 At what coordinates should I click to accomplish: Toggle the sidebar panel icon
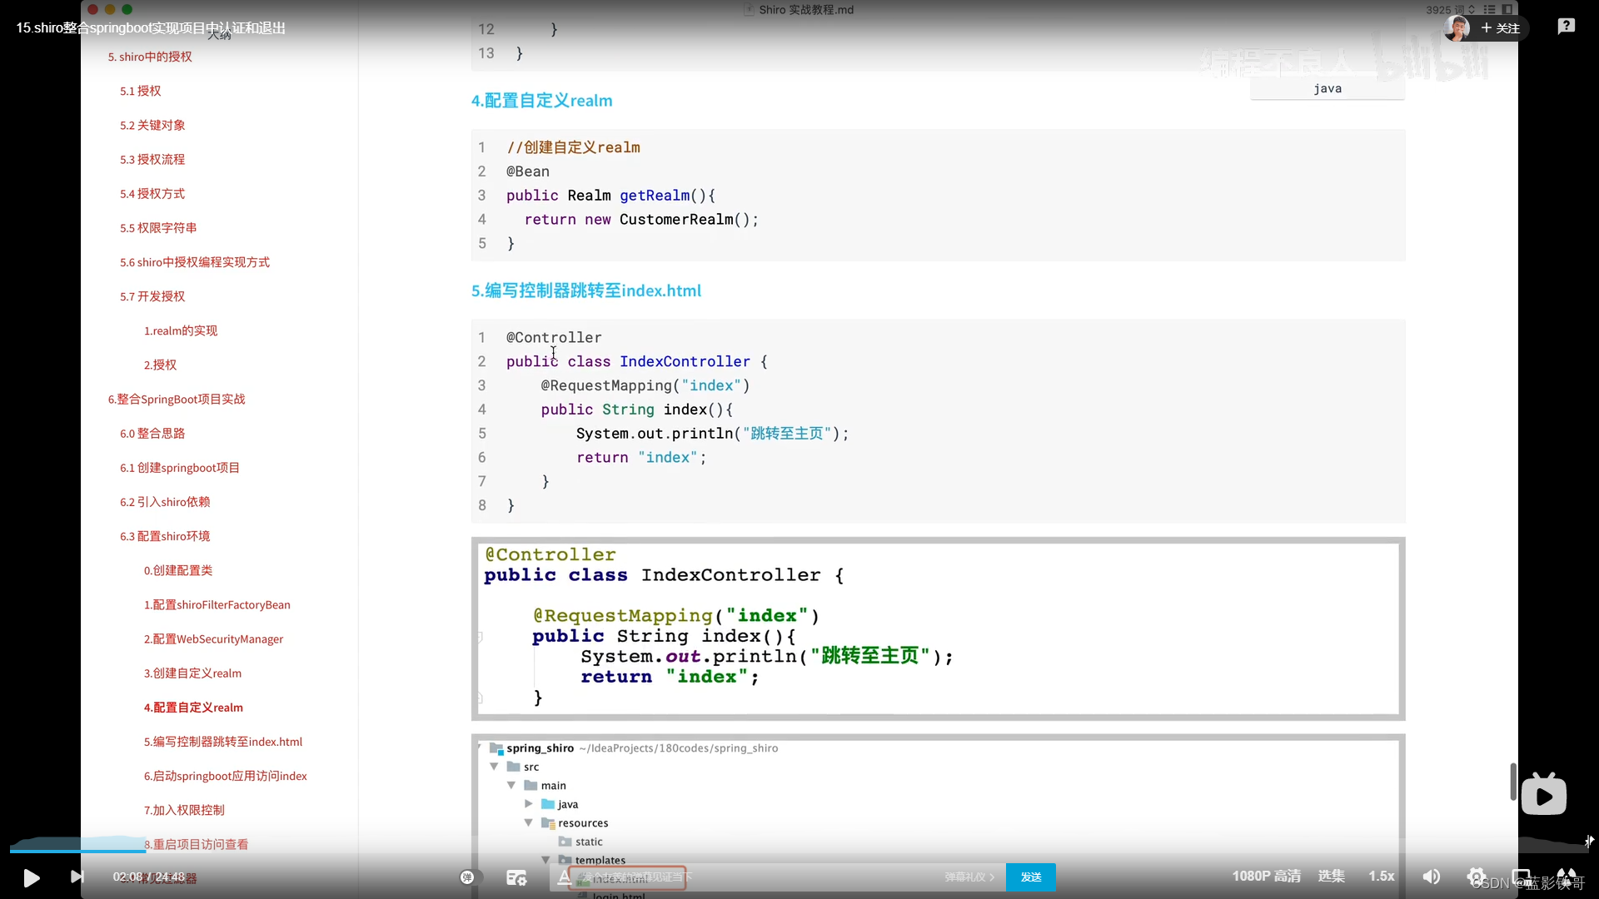point(1507,10)
